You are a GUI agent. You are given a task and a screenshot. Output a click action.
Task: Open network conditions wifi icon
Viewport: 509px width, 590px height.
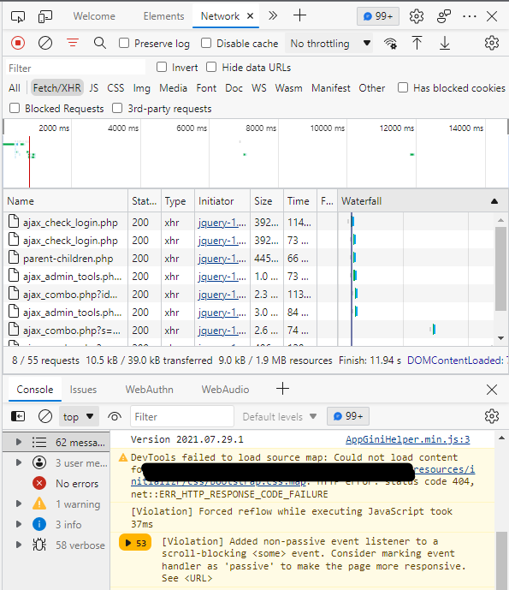pyautogui.click(x=390, y=44)
